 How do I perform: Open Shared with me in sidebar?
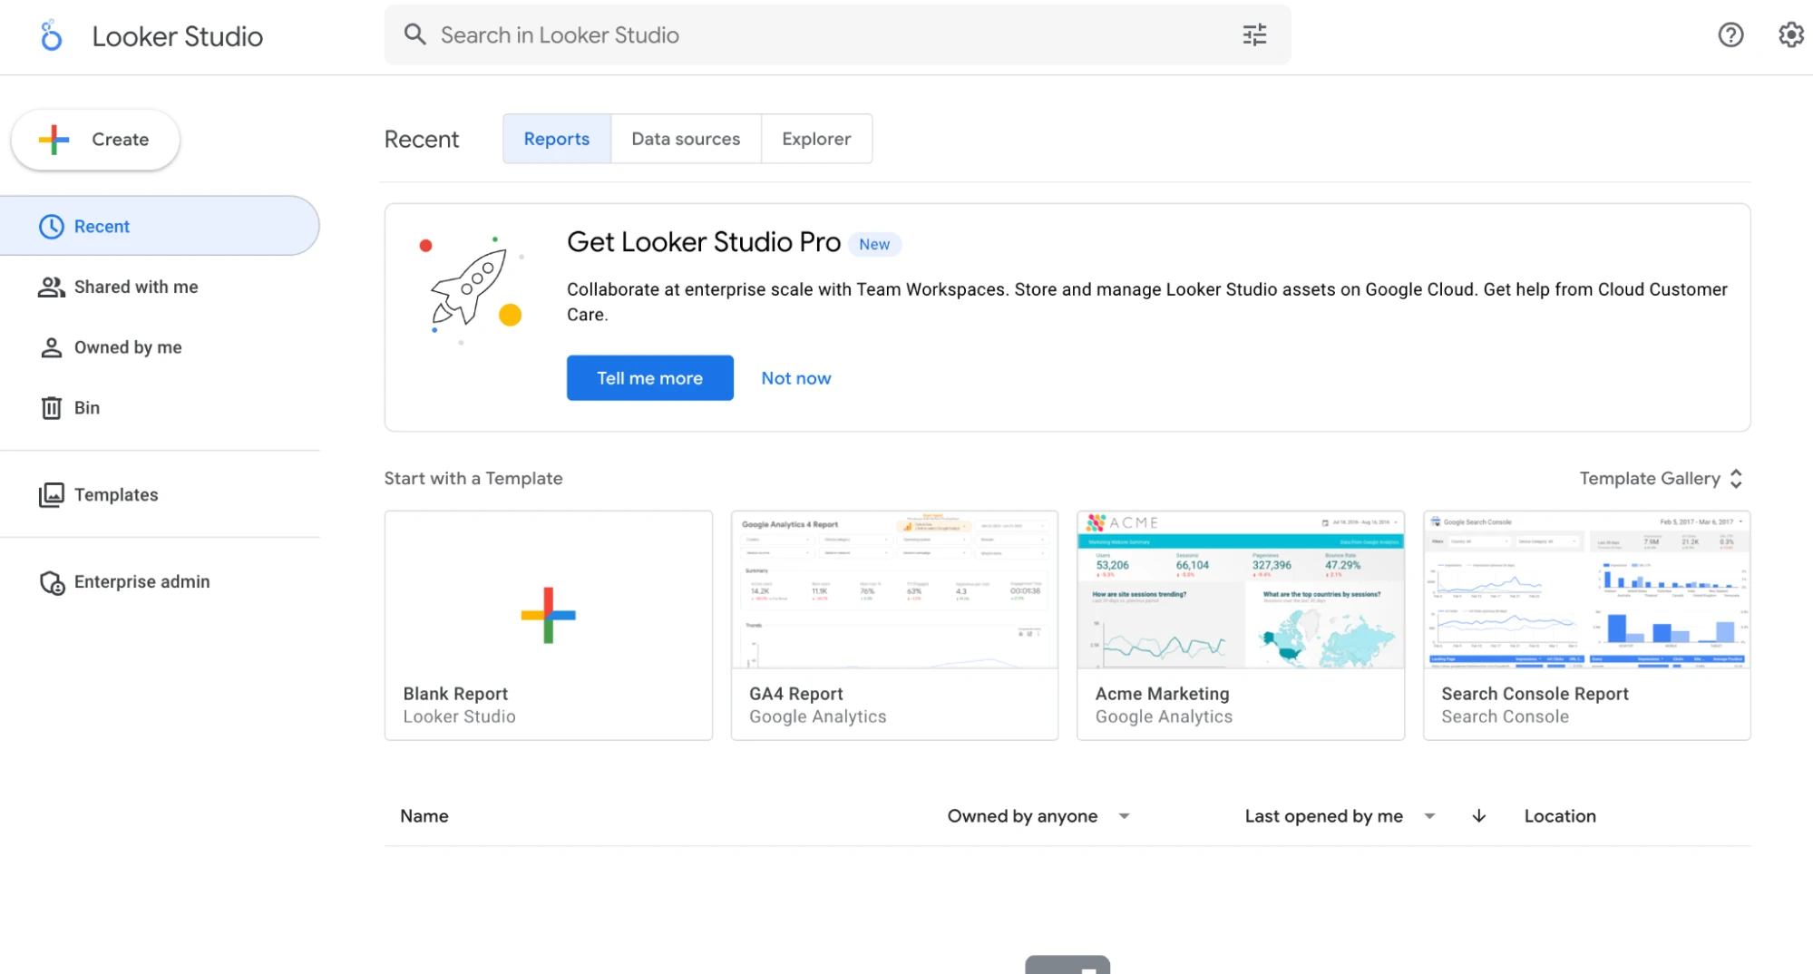[x=160, y=287]
